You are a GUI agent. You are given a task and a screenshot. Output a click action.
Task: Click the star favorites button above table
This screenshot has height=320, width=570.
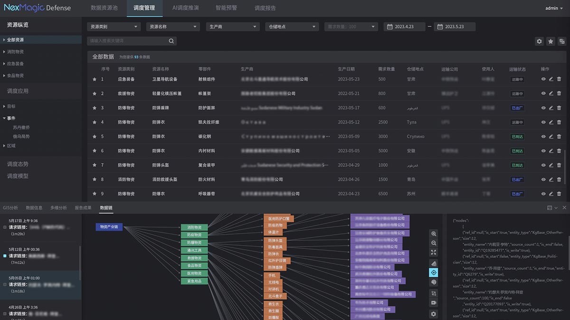pyautogui.click(x=551, y=41)
